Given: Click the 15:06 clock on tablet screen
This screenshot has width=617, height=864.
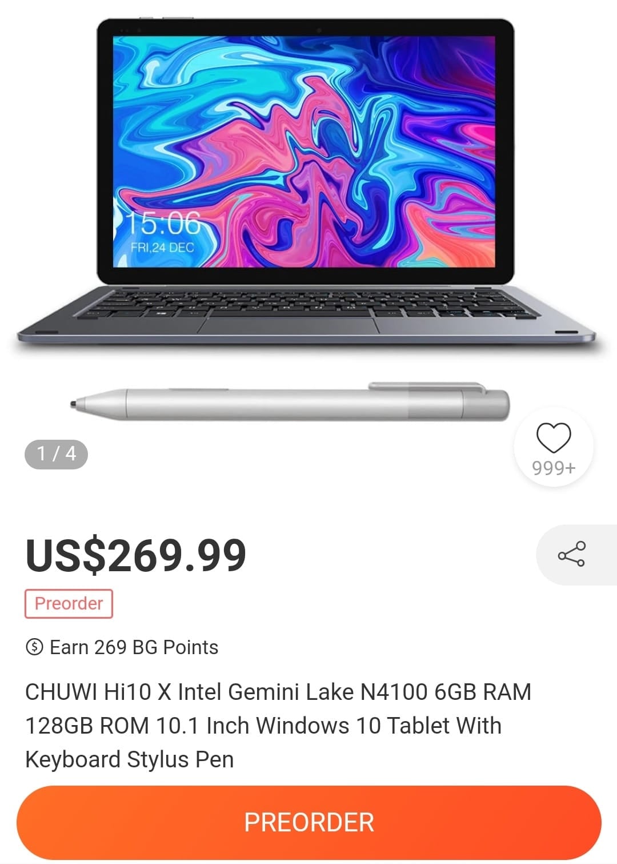Looking at the screenshot, I should point(163,222).
